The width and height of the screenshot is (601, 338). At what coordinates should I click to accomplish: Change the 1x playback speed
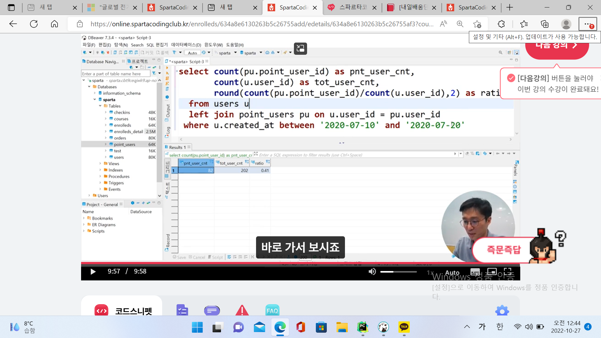430,273
